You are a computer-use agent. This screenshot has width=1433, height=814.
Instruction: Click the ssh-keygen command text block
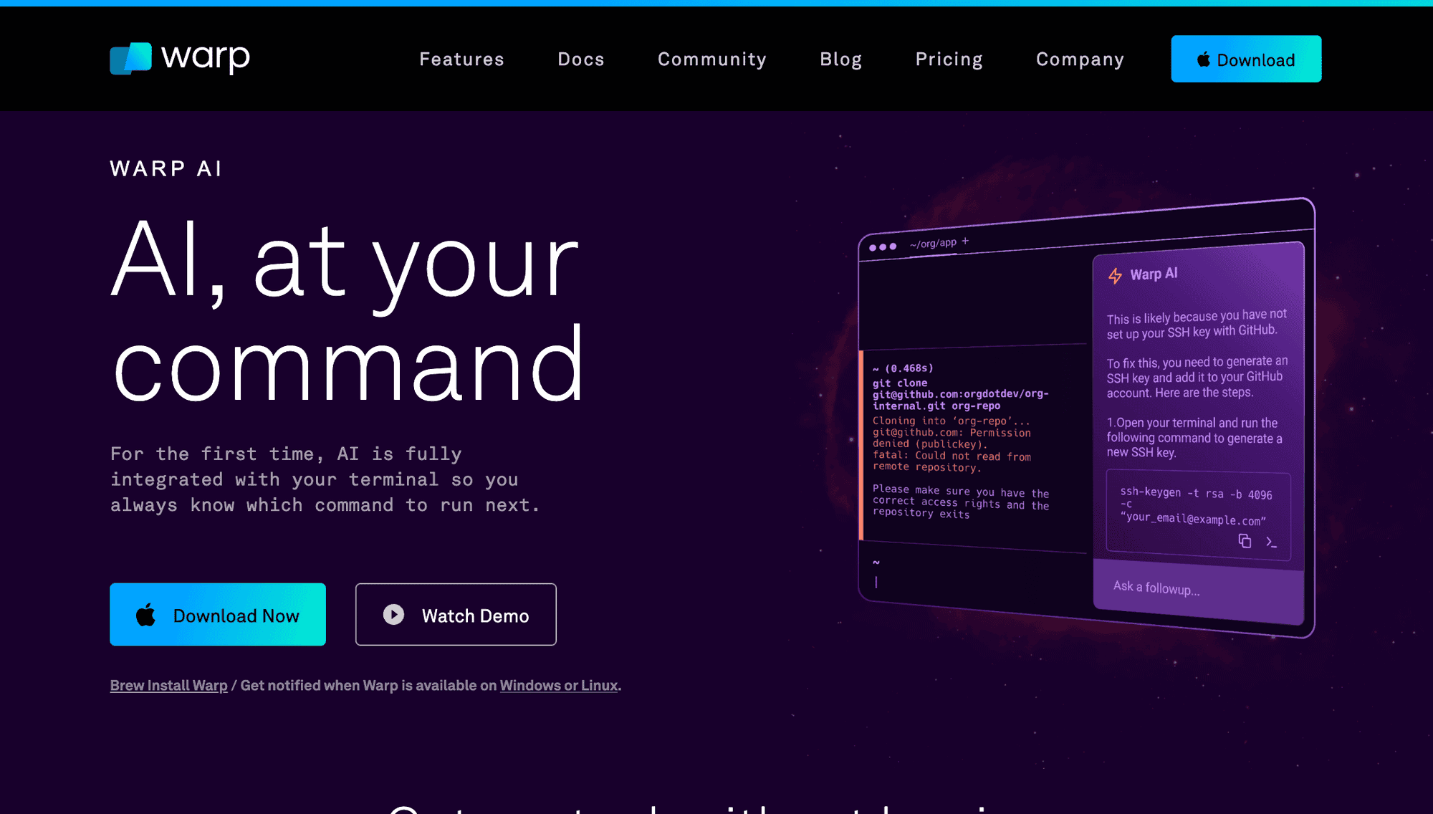coord(1198,514)
